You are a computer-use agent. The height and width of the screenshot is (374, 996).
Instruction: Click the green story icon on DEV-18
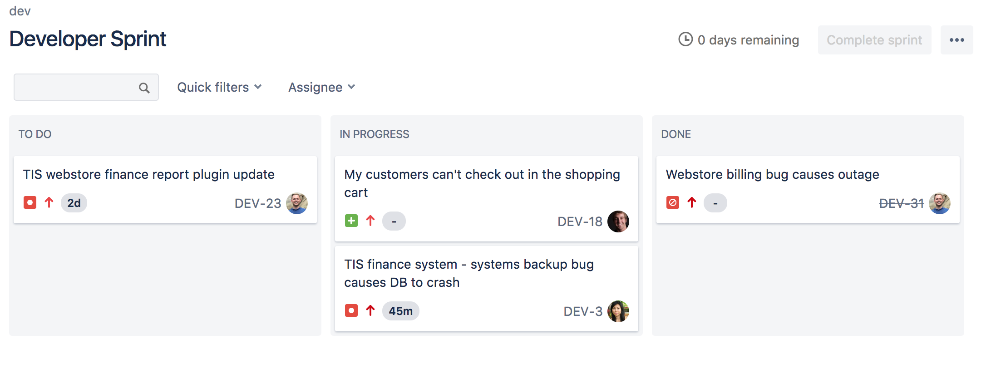(351, 221)
